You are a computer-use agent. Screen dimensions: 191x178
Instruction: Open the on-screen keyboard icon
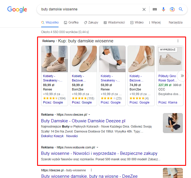(x=155, y=9)
